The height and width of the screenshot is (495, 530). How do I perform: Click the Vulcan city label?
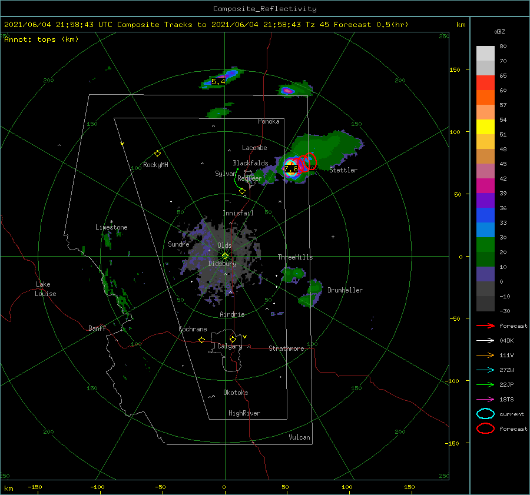[x=300, y=437]
